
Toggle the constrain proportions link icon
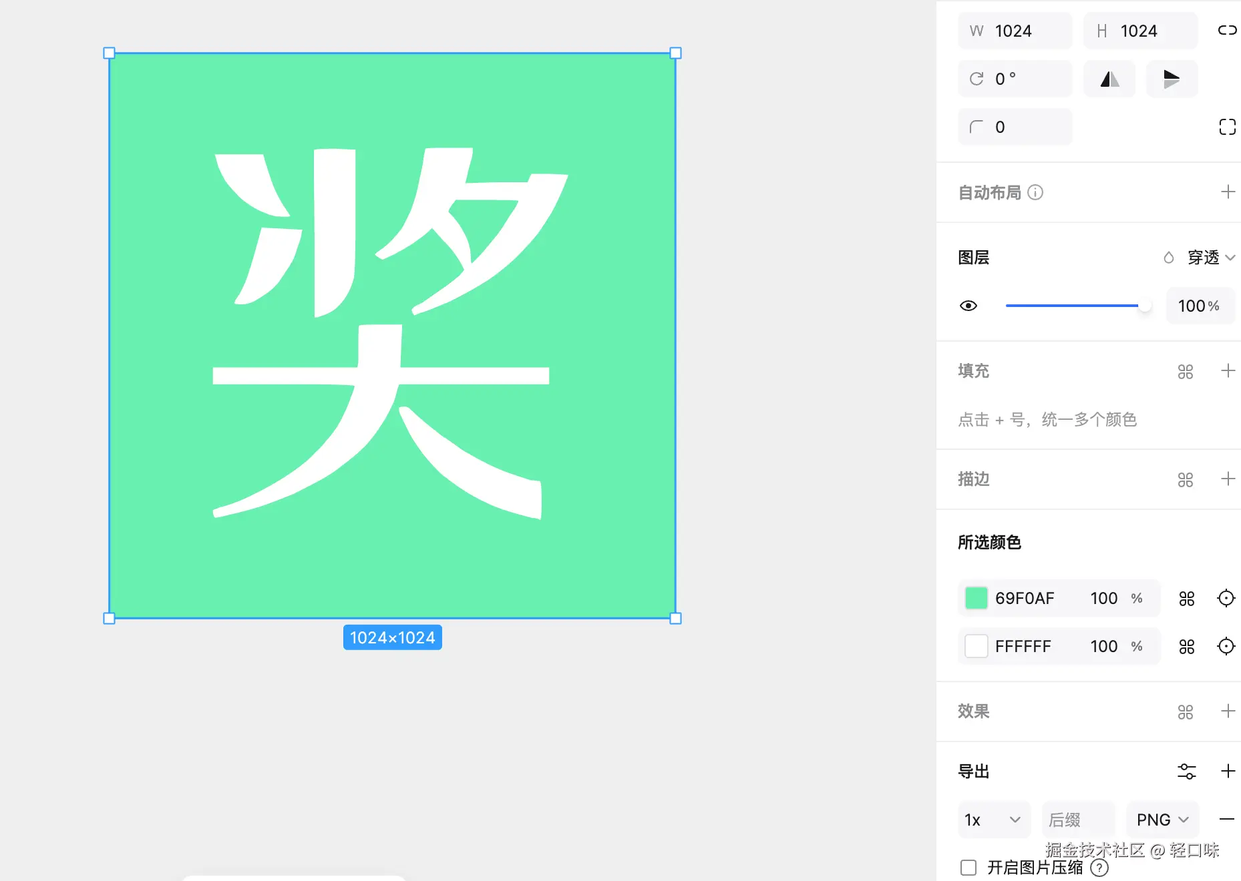(1227, 31)
